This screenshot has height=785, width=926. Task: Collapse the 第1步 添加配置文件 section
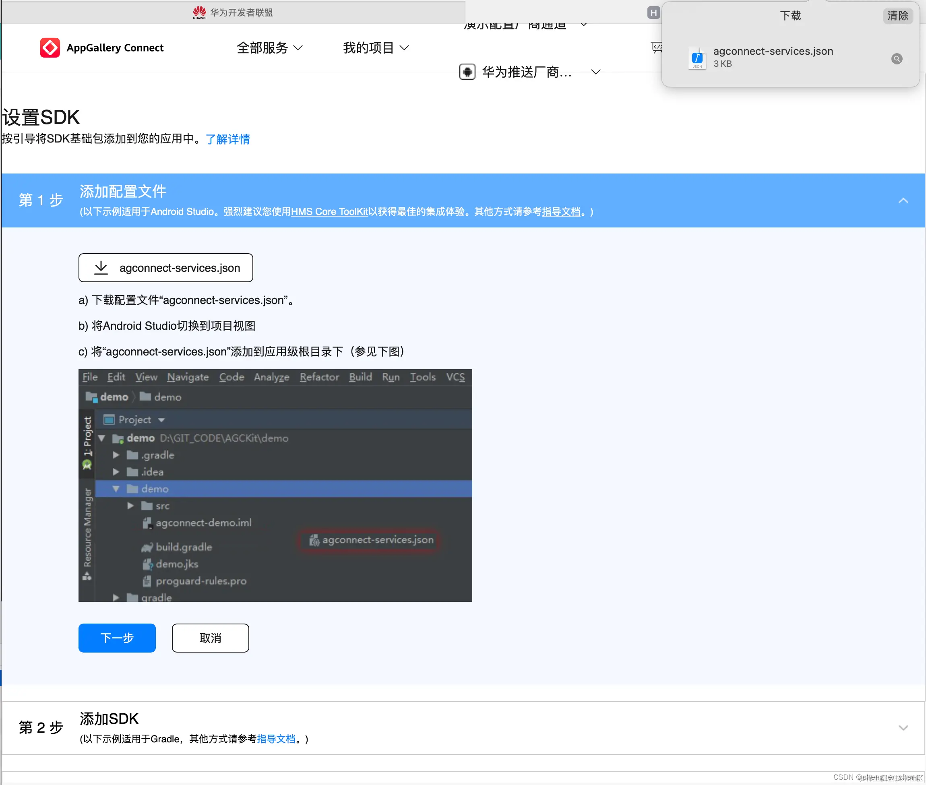(x=904, y=200)
